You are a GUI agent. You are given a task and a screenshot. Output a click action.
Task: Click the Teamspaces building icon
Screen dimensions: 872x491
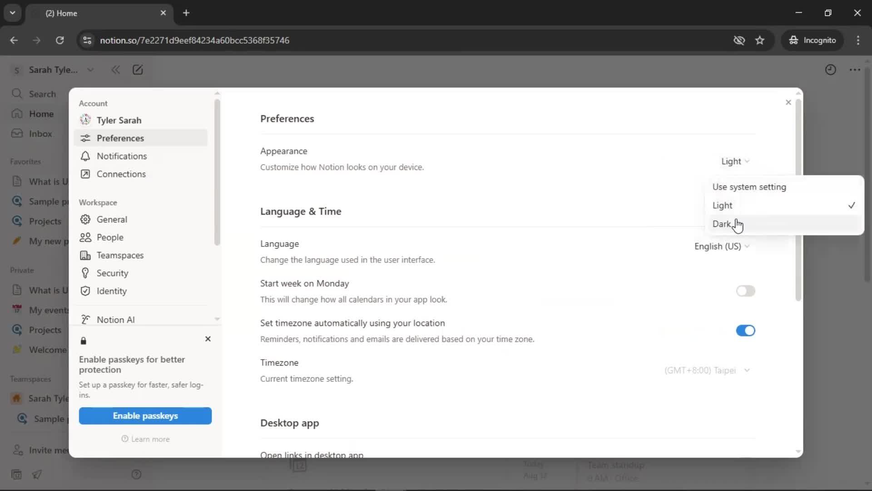point(85,256)
